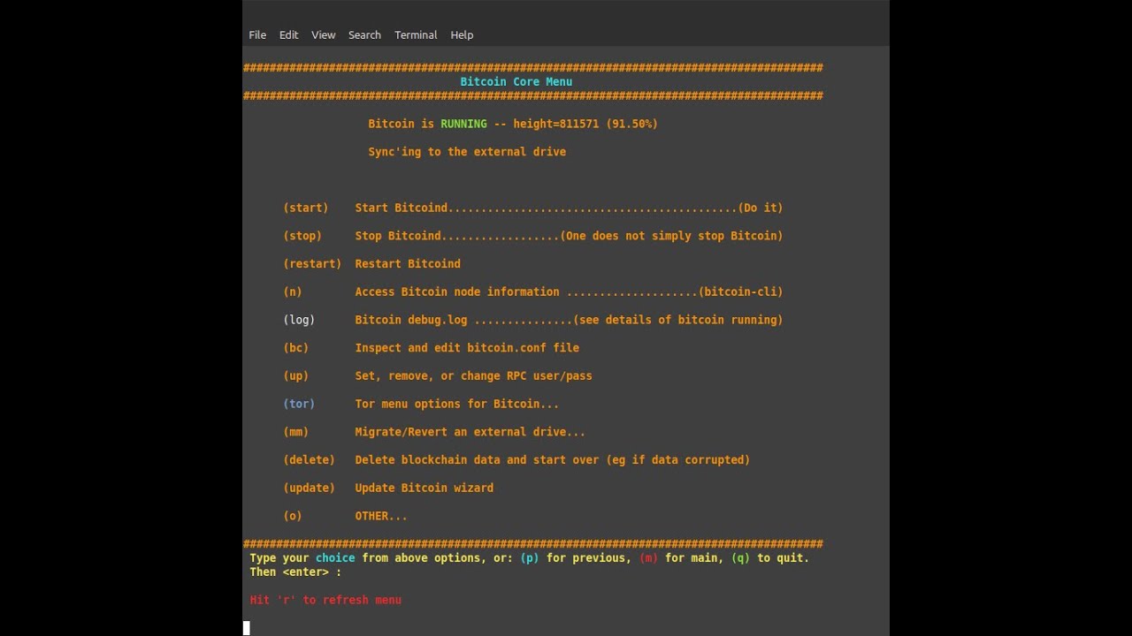1132x636 pixels.
Task: Click 'One does not simply stop Bitcoin' text
Action: pyautogui.click(x=672, y=236)
